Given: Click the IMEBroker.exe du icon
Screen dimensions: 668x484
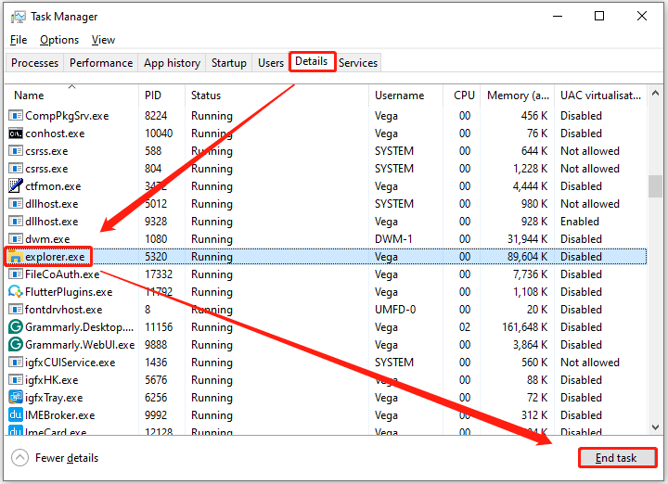Looking at the screenshot, I should [x=16, y=415].
